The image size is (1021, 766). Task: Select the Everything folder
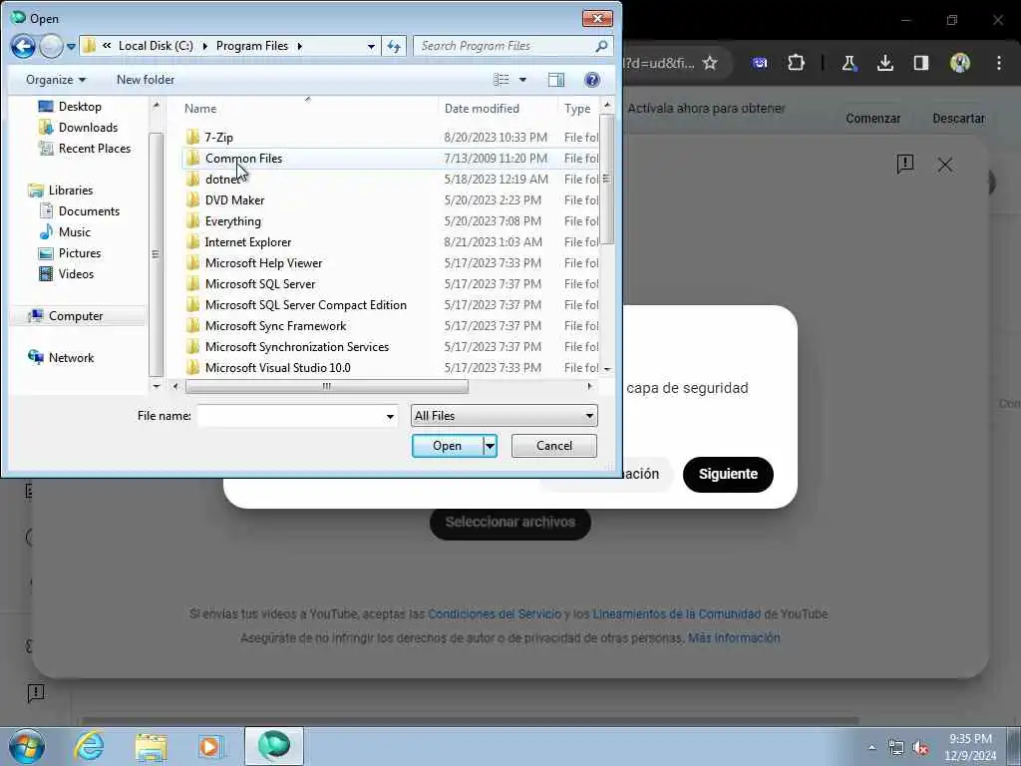[x=232, y=220]
